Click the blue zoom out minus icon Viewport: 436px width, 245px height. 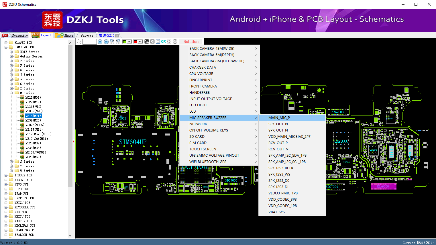tap(106, 42)
